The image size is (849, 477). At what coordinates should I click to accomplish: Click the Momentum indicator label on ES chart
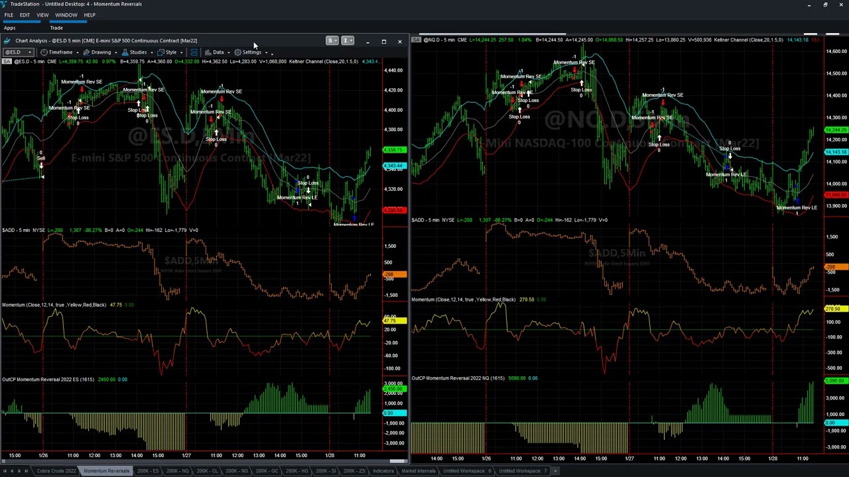point(54,305)
